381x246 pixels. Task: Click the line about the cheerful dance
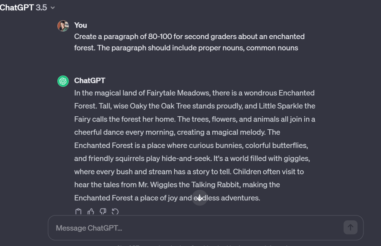coord(177,132)
